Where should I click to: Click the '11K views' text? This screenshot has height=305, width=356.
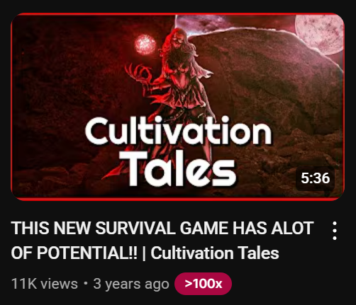45,284
